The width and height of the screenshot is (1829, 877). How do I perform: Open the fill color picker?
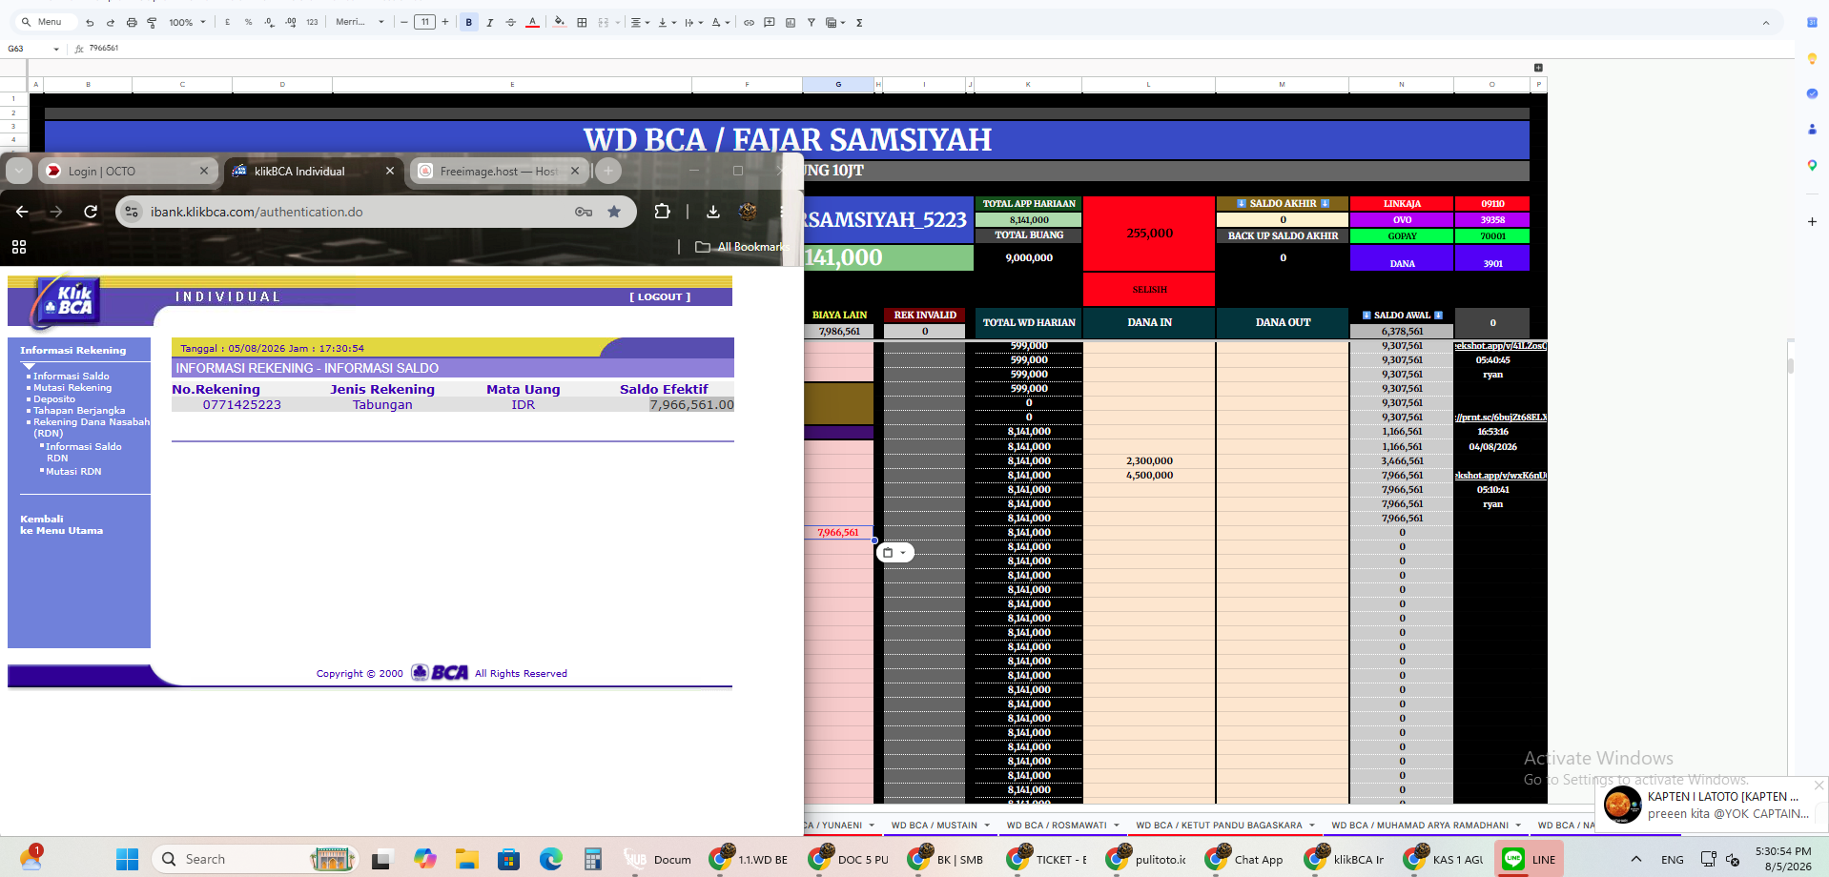560,22
